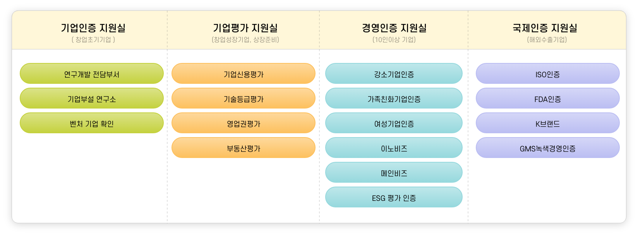Open the FDA인증 item
The width and height of the screenshot is (638, 236).
tap(547, 98)
